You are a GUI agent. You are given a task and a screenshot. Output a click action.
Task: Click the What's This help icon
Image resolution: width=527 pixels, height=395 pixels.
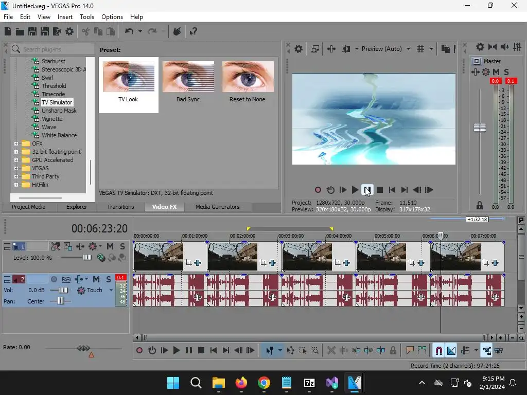[193, 31]
